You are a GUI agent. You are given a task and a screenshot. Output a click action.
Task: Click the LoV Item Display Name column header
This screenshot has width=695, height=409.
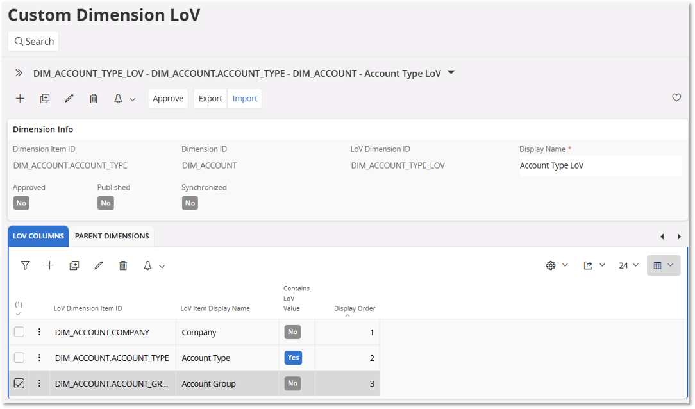(x=215, y=308)
